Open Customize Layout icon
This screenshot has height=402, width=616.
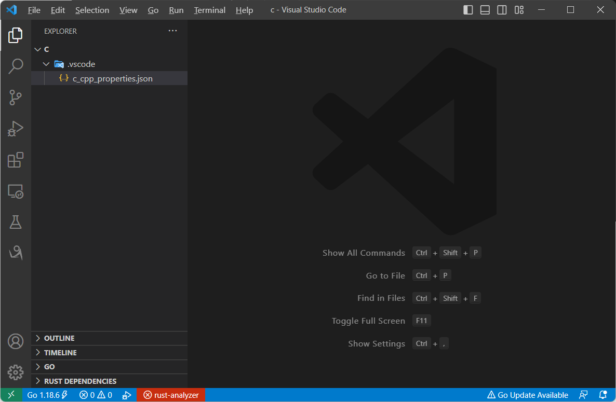tap(519, 10)
